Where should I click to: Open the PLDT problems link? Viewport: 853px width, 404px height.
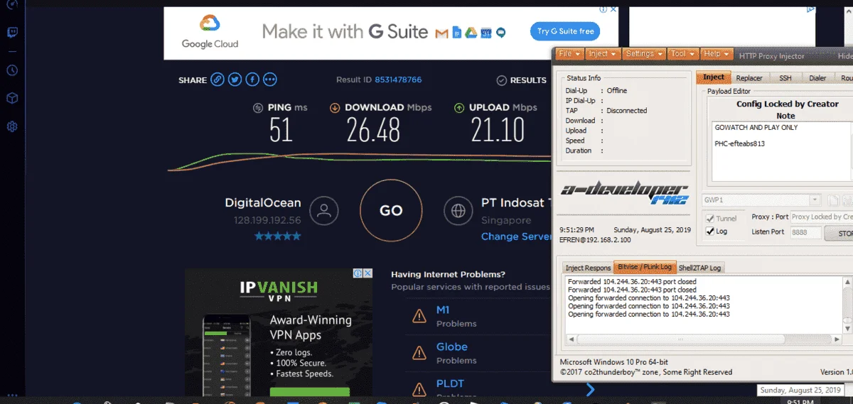(450, 384)
